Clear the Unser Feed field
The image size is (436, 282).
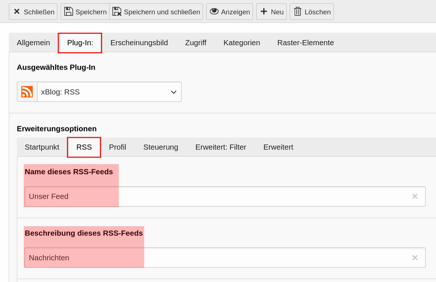[415, 196]
